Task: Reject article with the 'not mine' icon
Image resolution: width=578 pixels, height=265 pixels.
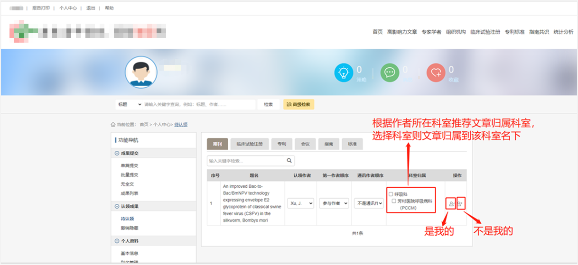Action: coord(460,203)
